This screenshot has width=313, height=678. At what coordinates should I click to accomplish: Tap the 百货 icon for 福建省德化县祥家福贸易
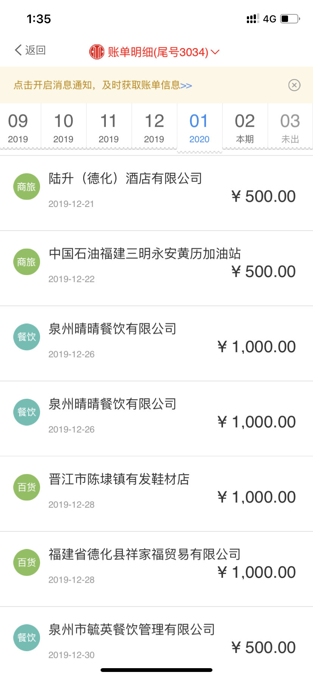click(26, 562)
